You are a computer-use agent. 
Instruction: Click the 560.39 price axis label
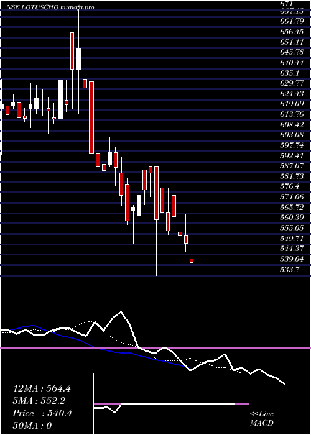click(x=292, y=217)
